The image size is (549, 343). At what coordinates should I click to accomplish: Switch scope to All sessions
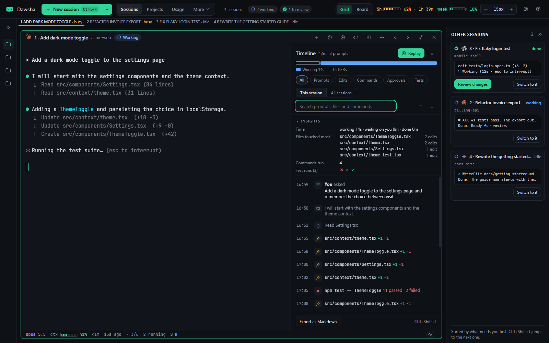point(341,93)
